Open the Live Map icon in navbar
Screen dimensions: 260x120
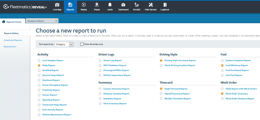coord(57,5)
